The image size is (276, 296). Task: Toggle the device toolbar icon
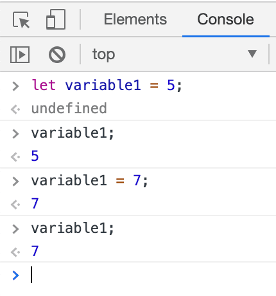(x=56, y=19)
